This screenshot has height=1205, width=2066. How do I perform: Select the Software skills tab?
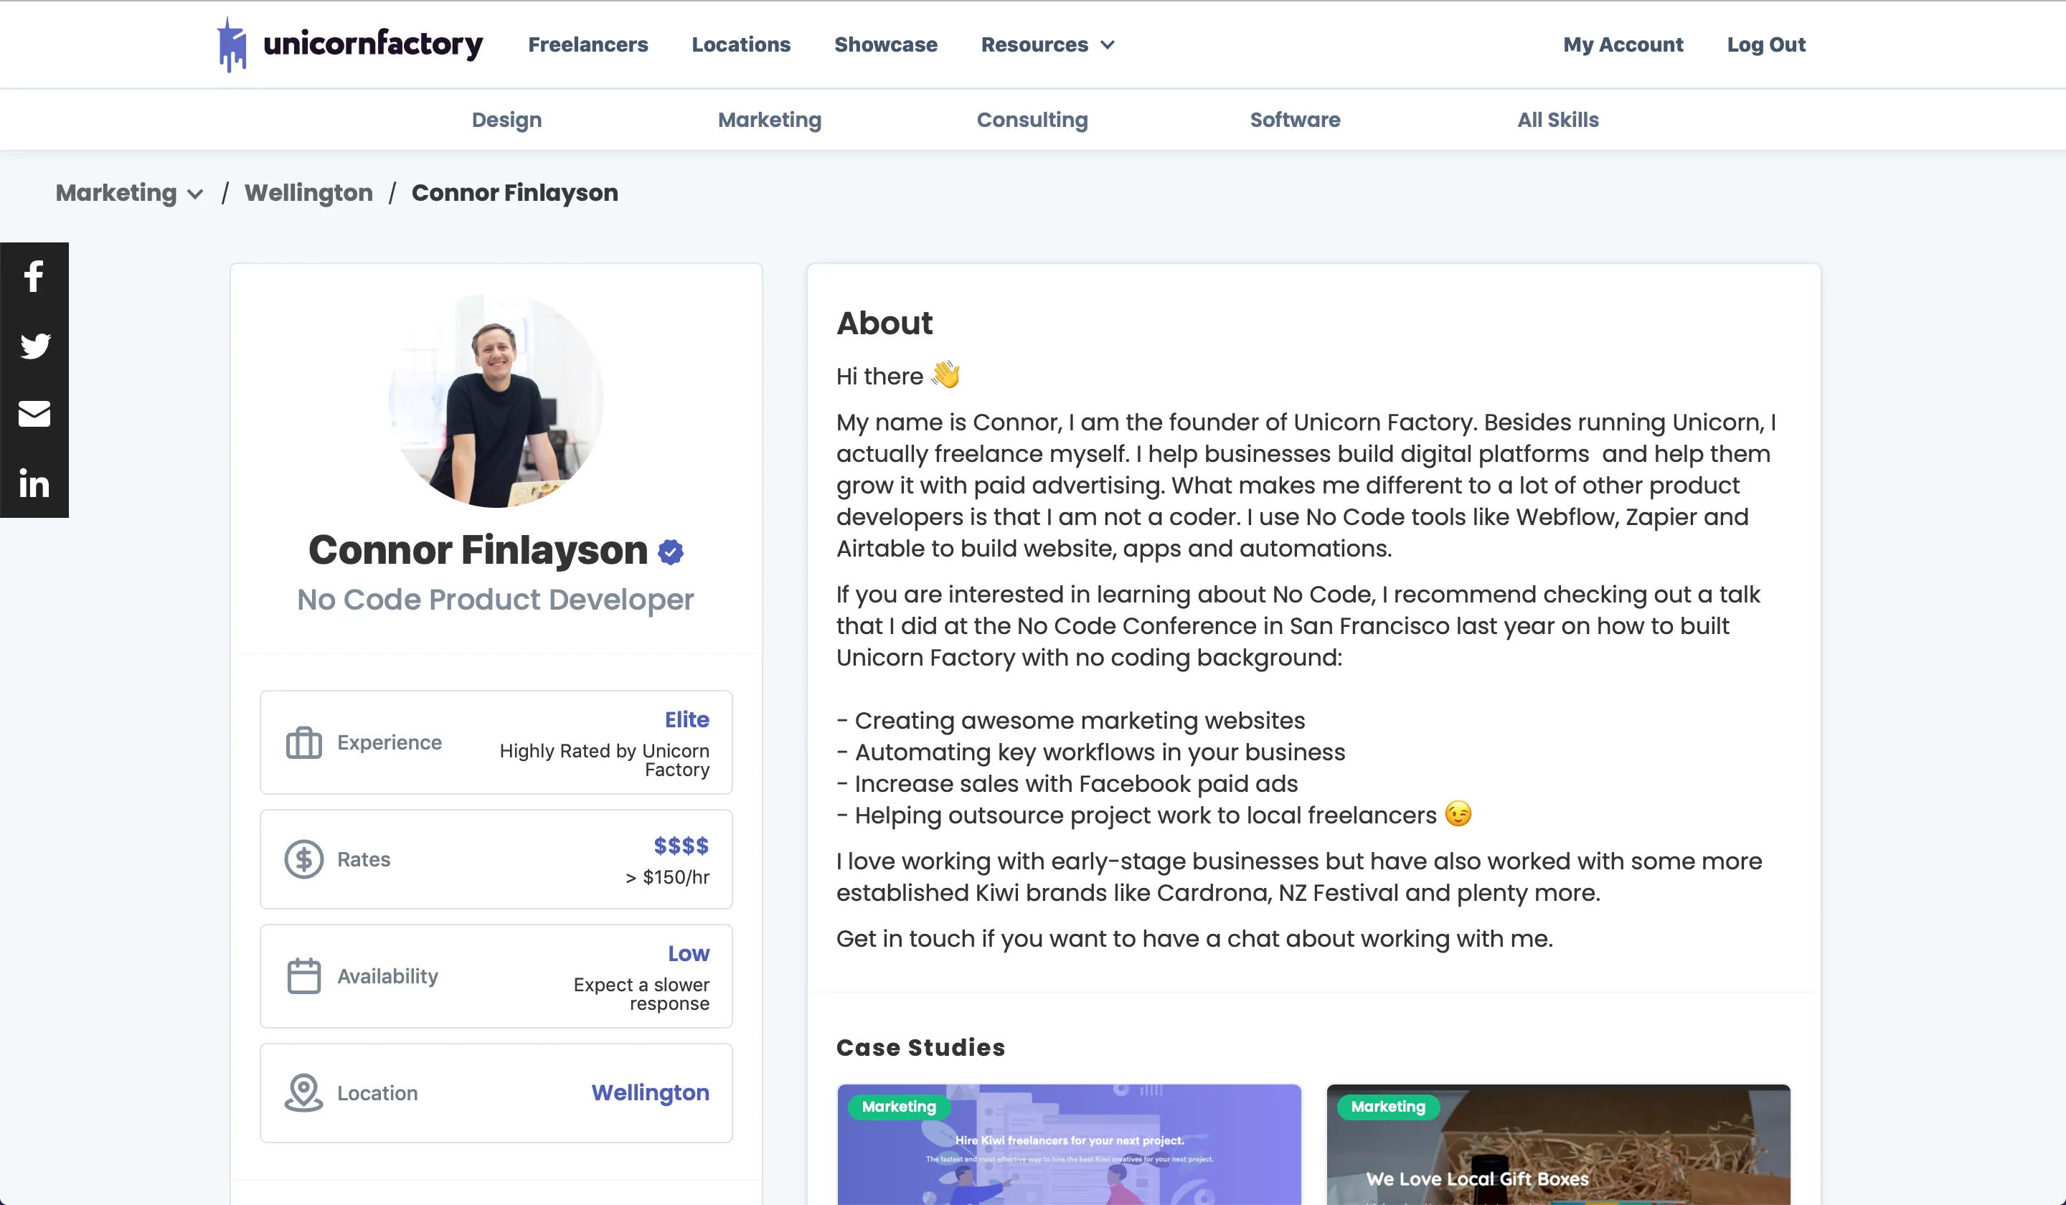point(1295,120)
